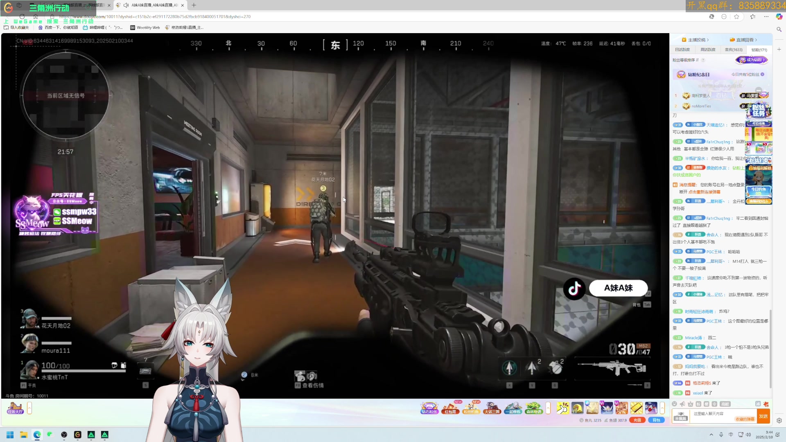Open the 任务大厅 task hall icon

click(x=15, y=408)
